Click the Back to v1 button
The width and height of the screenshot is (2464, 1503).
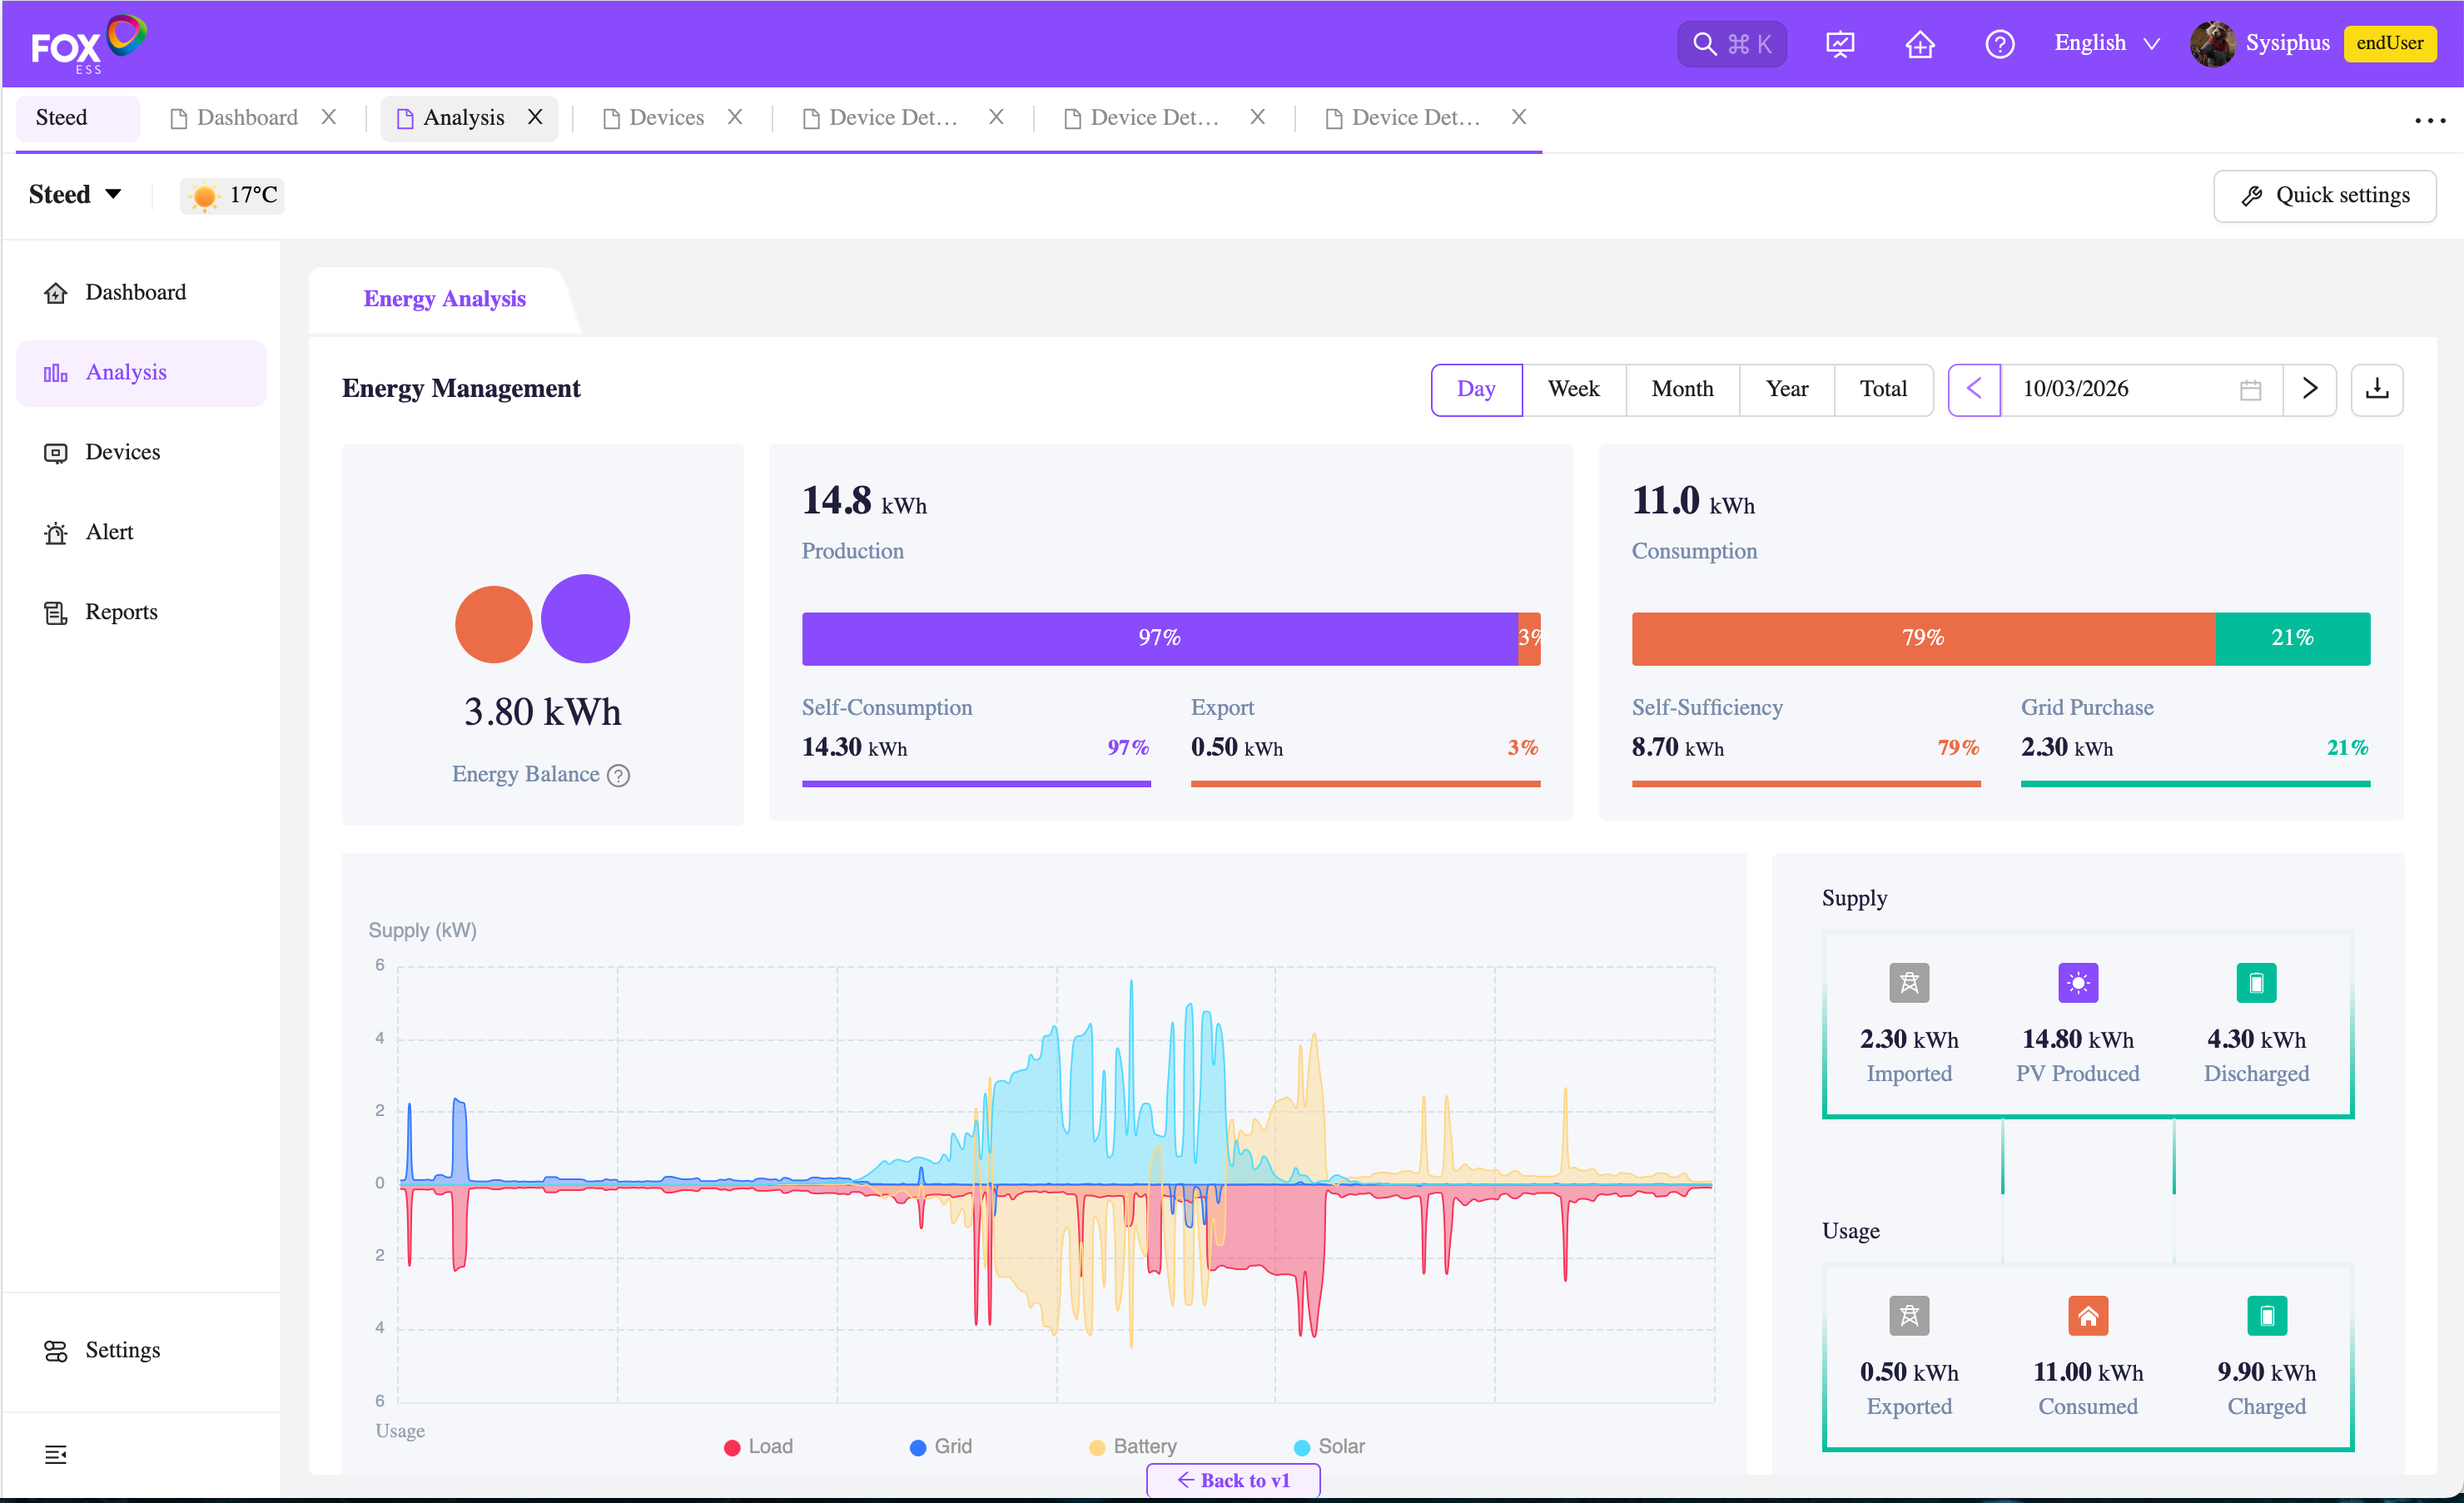click(x=1232, y=1480)
